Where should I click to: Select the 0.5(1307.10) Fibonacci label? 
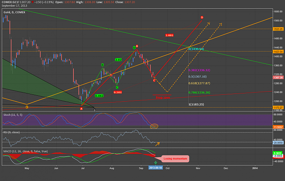pyautogui.click(x=197, y=77)
